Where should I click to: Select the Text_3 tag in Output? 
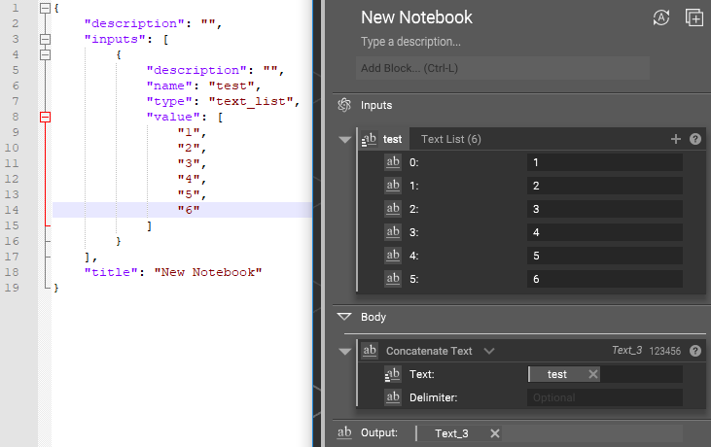point(451,433)
